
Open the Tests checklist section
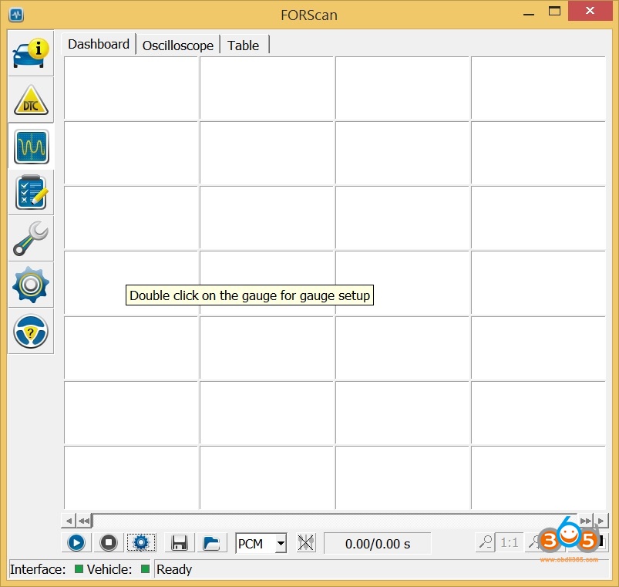(31, 193)
